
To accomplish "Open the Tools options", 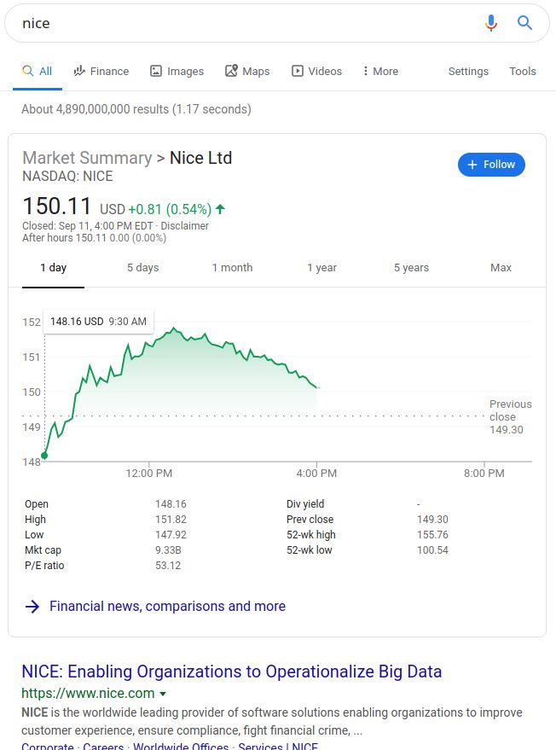I will click(x=523, y=72).
